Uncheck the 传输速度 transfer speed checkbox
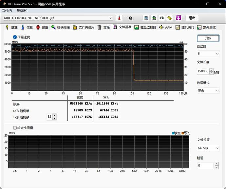Viewport: 226px width, 189px height. 15,37
